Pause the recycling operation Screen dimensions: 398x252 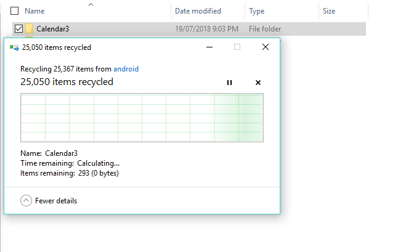pyautogui.click(x=229, y=83)
